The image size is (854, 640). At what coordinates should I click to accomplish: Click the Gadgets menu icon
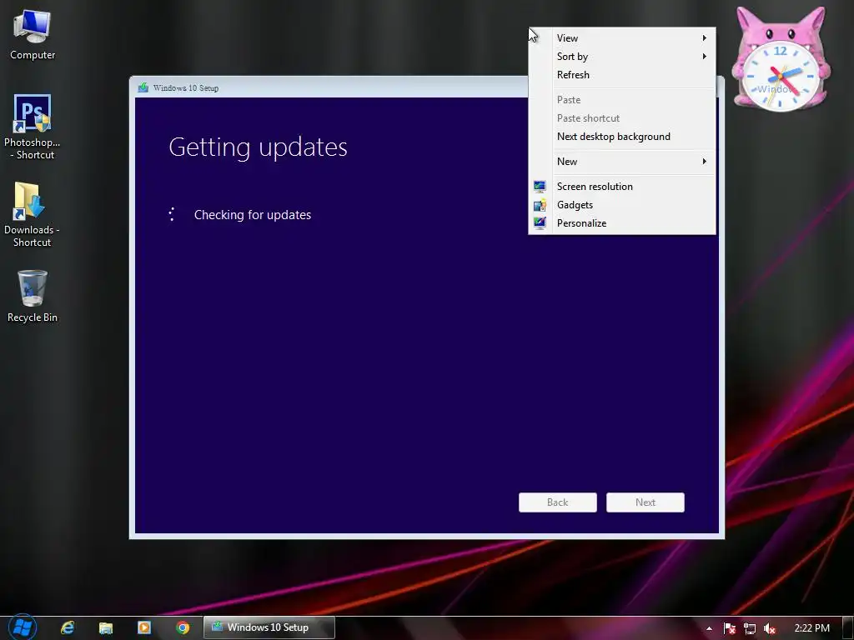[x=540, y=205]
